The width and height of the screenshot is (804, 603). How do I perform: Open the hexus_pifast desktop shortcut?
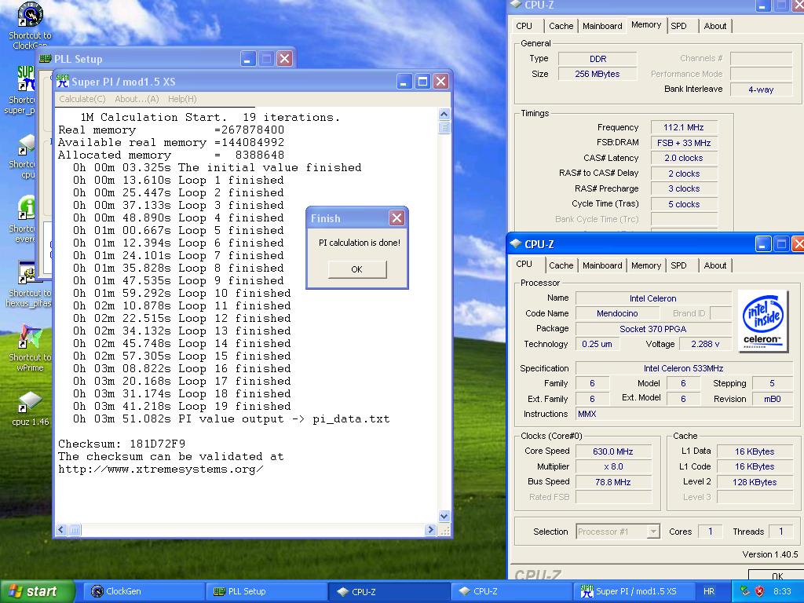[27, 272]
